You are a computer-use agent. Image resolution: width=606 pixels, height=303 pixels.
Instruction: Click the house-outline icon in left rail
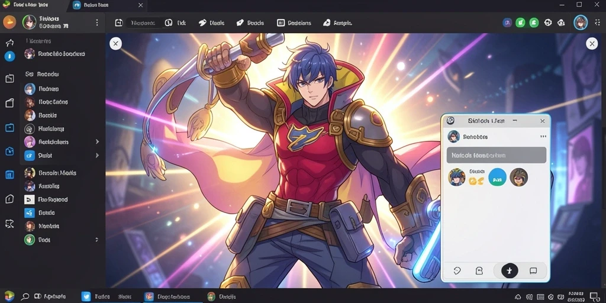coord(9,199)
